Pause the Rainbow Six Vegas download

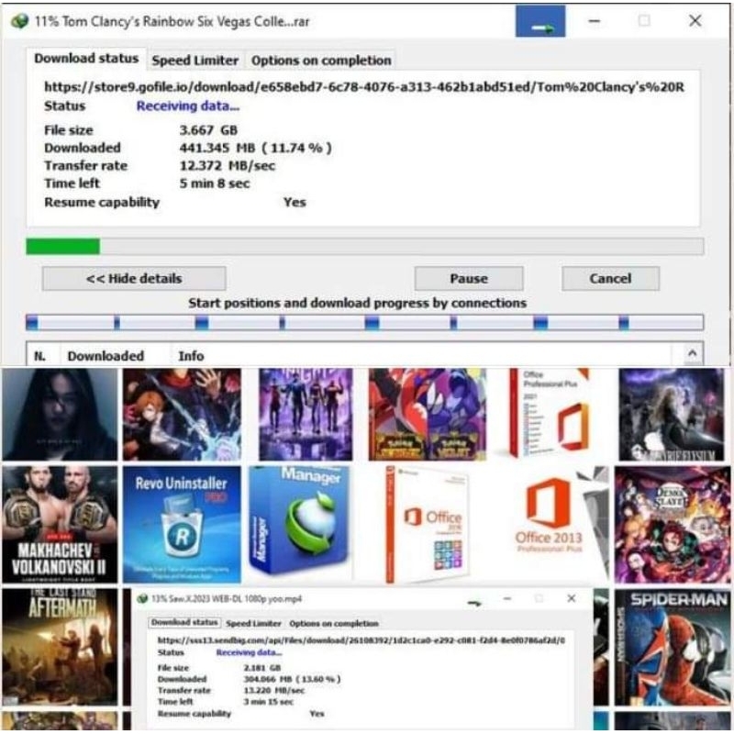[x=469, y=278]
